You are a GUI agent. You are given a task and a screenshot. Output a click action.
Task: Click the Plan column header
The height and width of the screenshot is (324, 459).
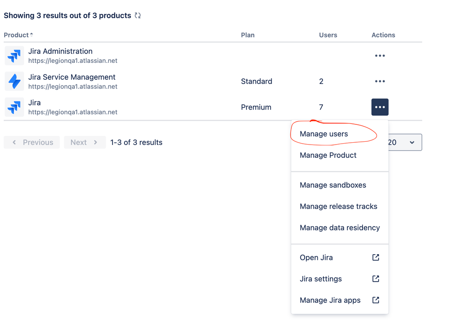(x=248, y=35)
